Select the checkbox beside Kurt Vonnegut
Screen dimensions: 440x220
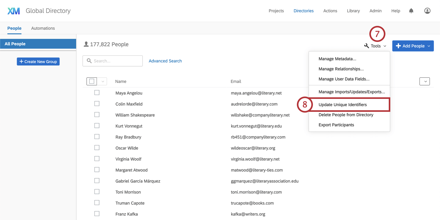click(97, 126)
